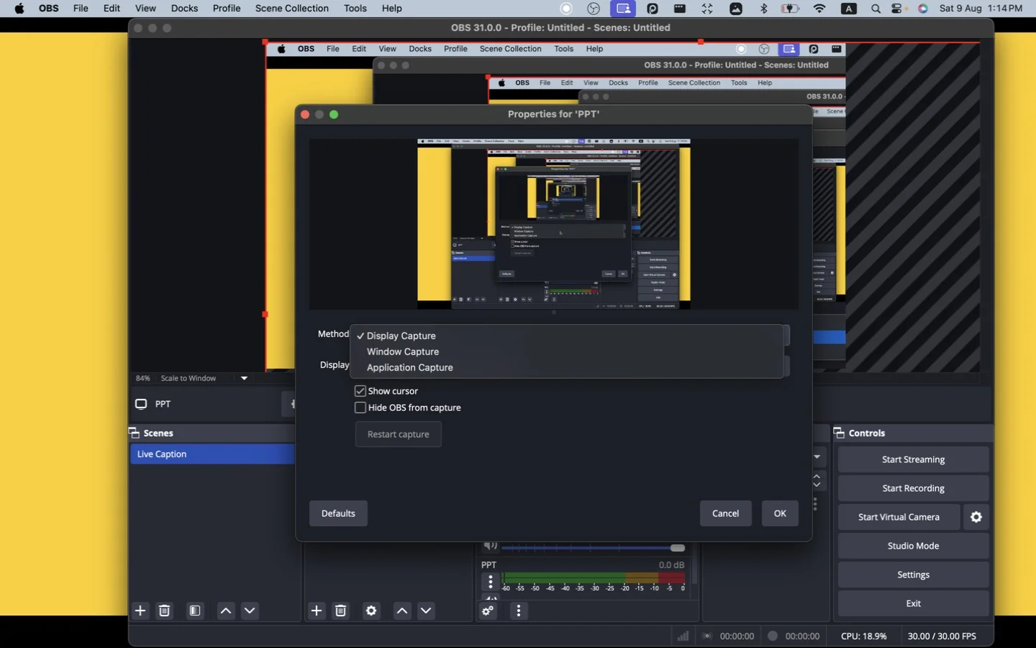This screenshot has height=648, width=1036.
Task: Click the Controls dock panel icon
Action: coord(839,433)
